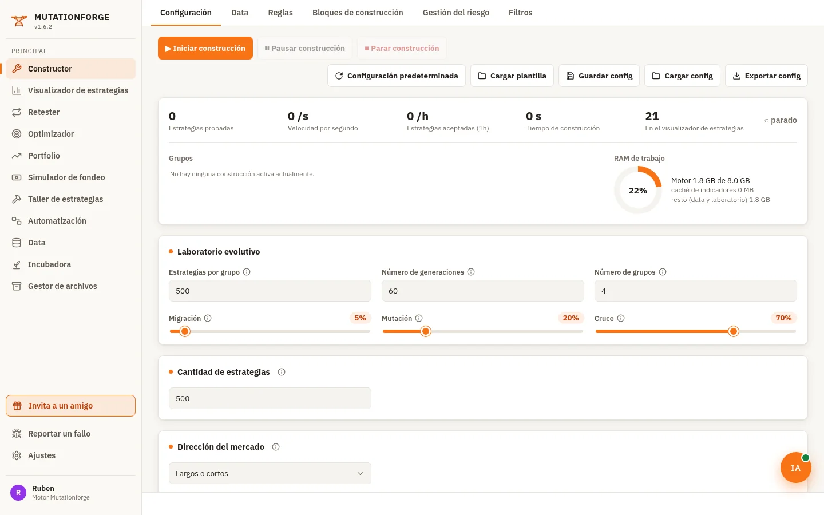824x515 pixels.
Task: Adjust the Cruce slider handle
Action: coord(734,331)
